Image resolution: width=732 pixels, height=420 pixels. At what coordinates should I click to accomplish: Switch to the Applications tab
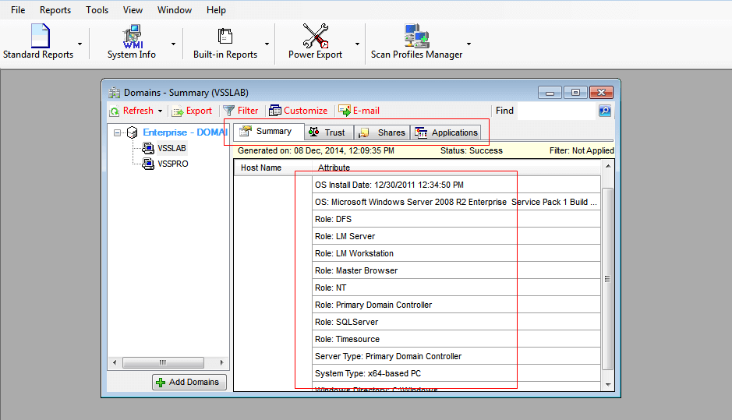coord(447,132)
